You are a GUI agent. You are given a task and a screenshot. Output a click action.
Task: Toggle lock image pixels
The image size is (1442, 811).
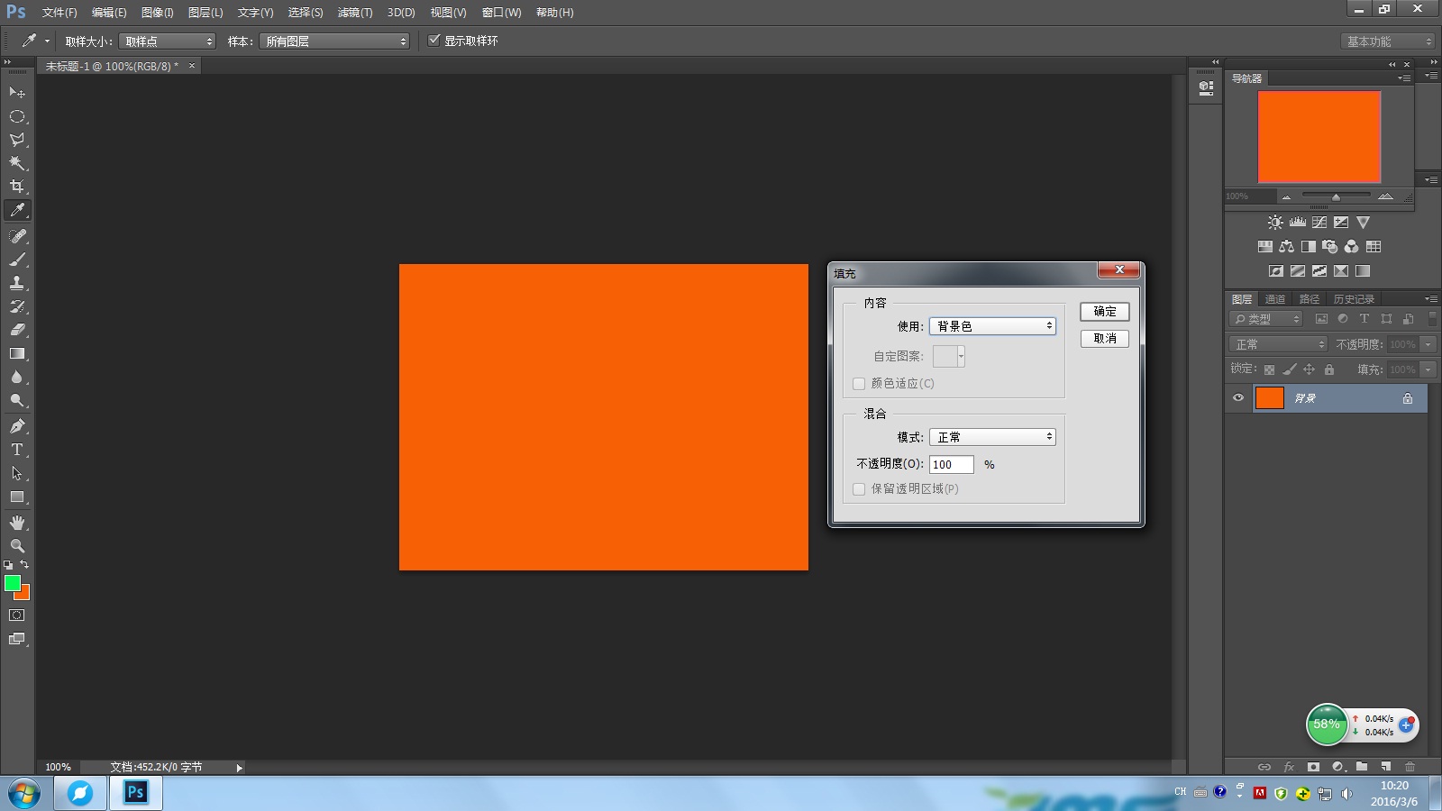(x=1290, y=369)
